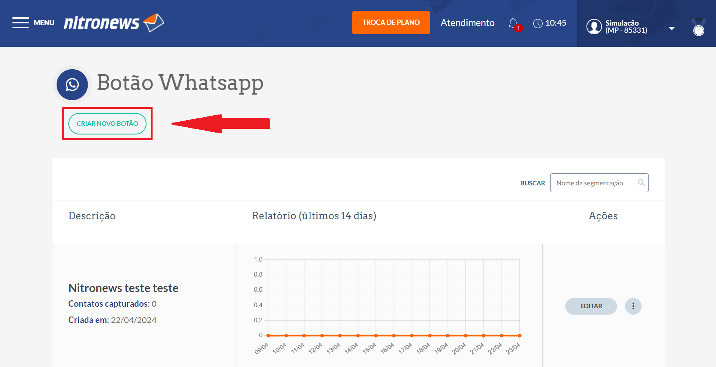This screenshot has width=716, height=367.
Task: Click the Contatos capturados: 0 text
Action: tap(112, 304)
